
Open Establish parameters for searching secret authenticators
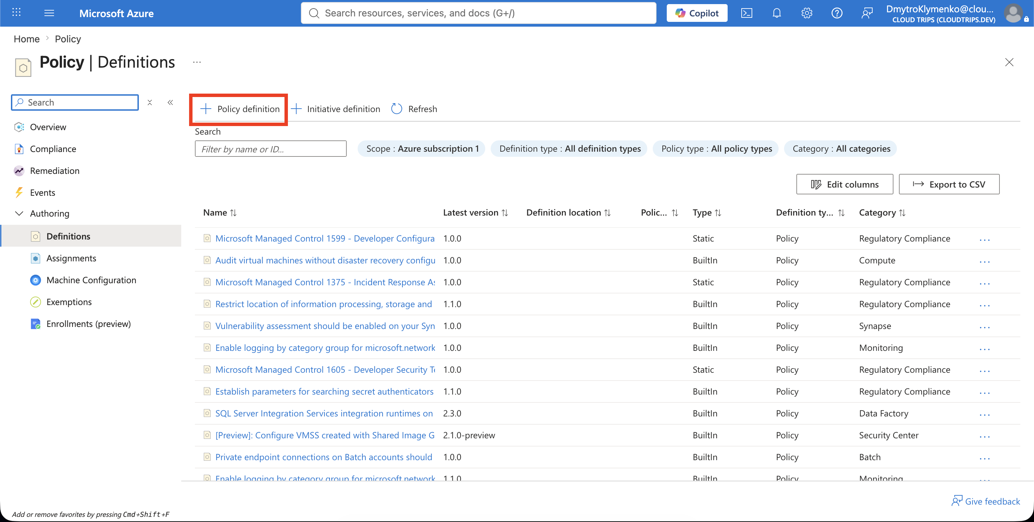click(324, 392)
